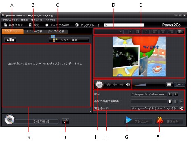The height and width of the screenshot is (159, 192).
Task: Expand the font size dropdown
Action: (128, 32)
